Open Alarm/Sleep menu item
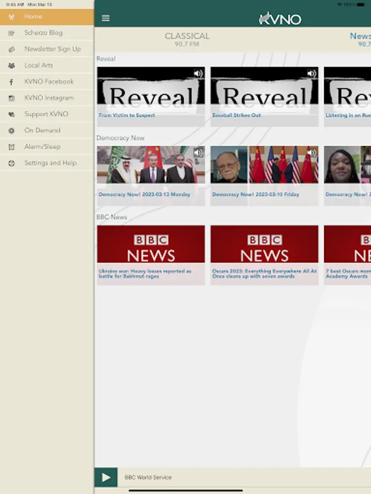Screen dimensions: 371x494 tap(47, 147)
